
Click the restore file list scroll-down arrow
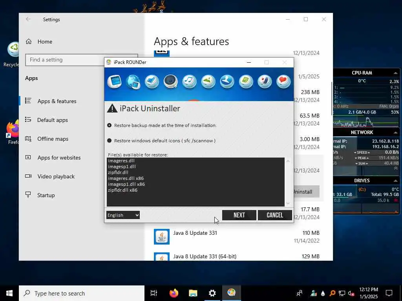[288, 203]
